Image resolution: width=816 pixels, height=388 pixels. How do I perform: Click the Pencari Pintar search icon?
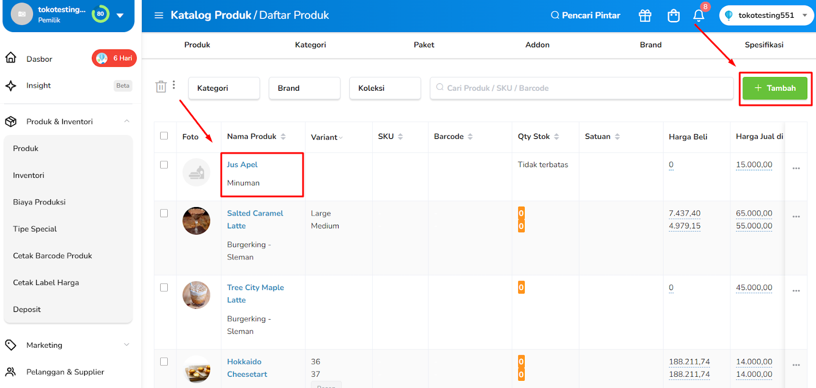555,15
